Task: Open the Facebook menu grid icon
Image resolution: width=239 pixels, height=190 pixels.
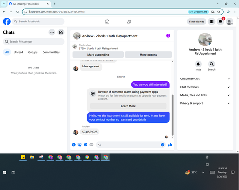Action: click(211, 22)
